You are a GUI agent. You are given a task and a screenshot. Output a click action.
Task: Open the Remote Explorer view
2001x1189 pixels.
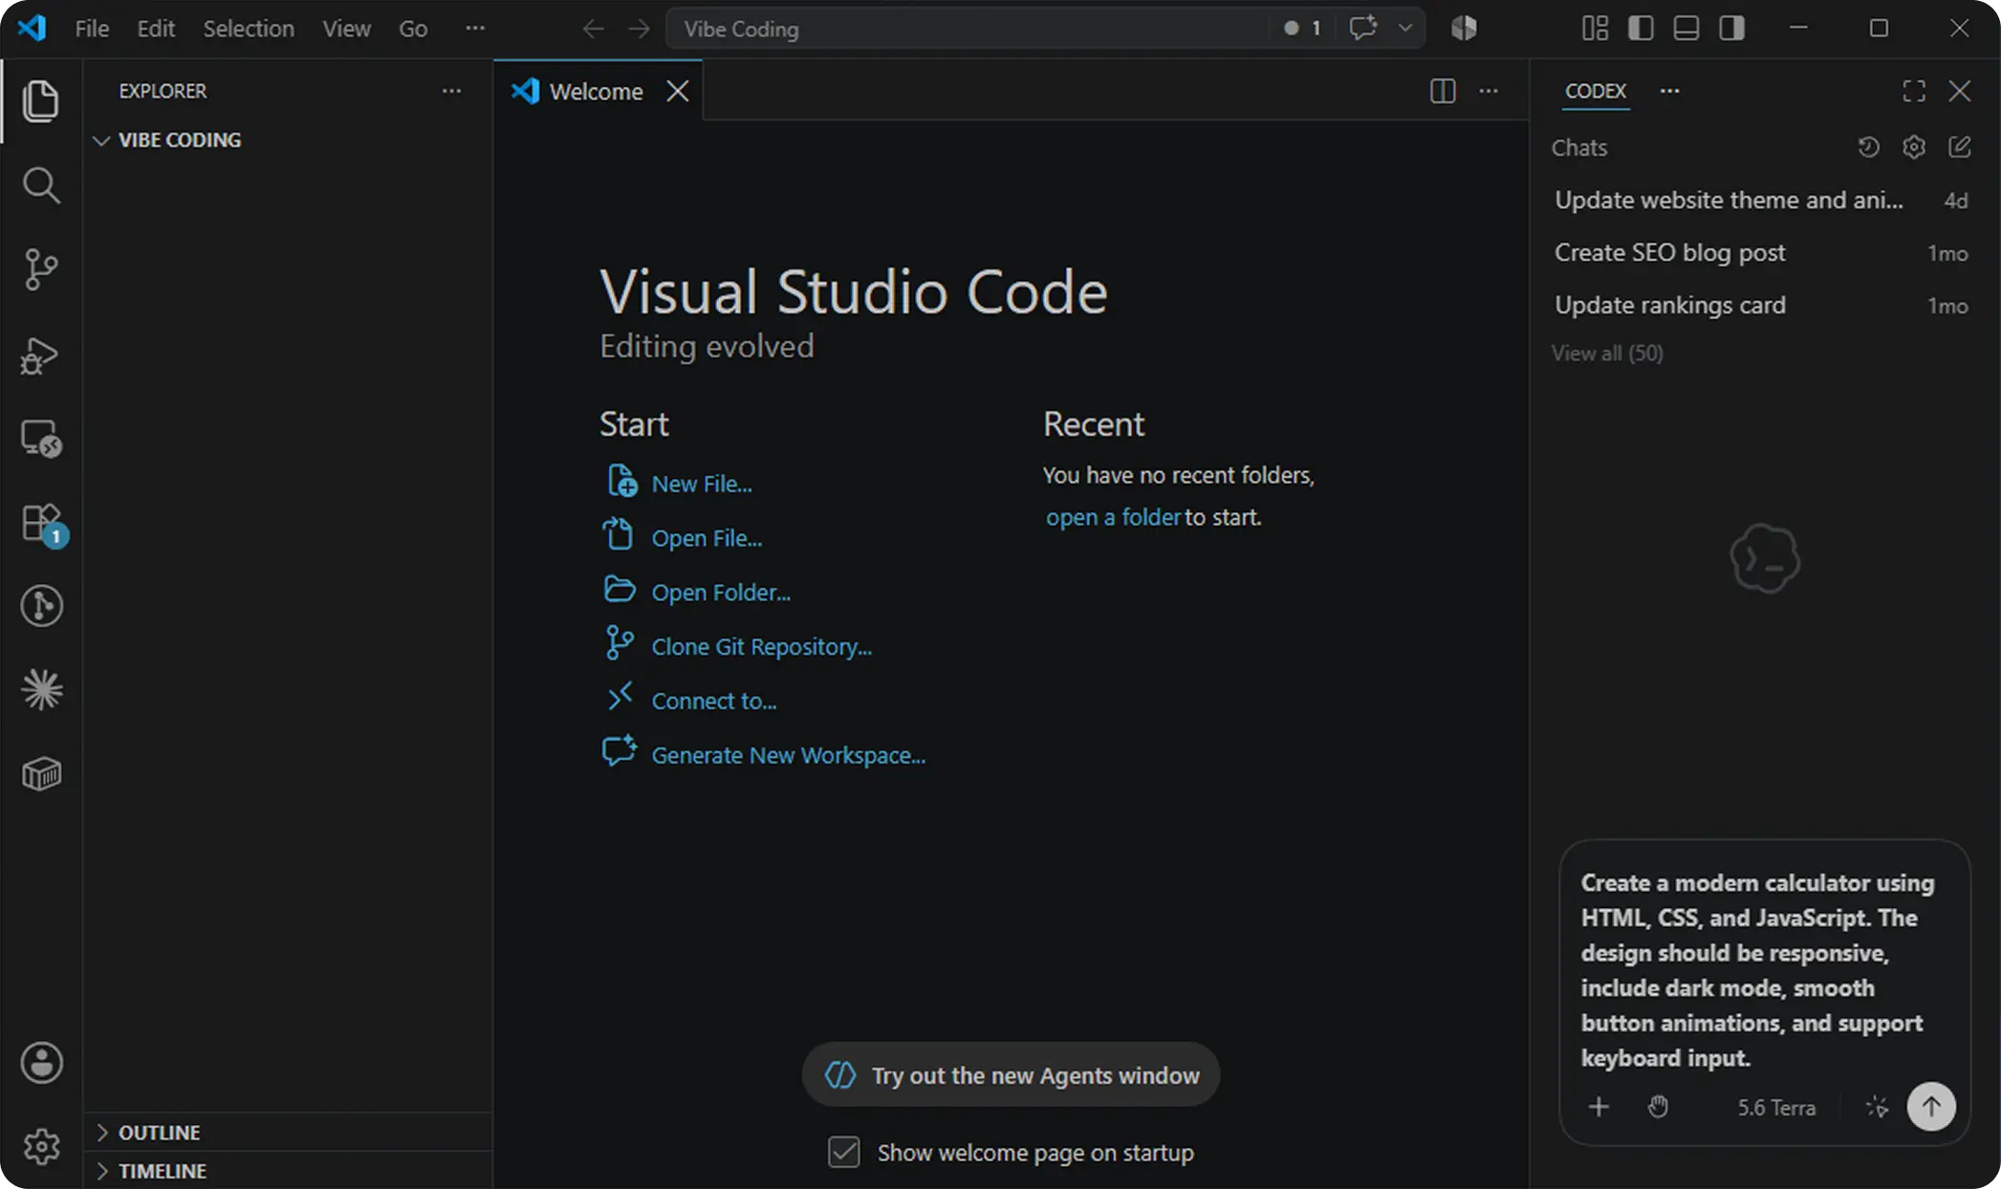click(x=40, y=439)
